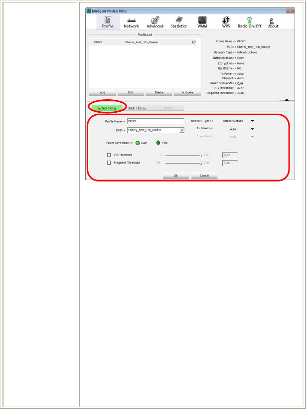Open the Statistics calculator icon
This screenshot has height=409, width=306.
point(178,20)
